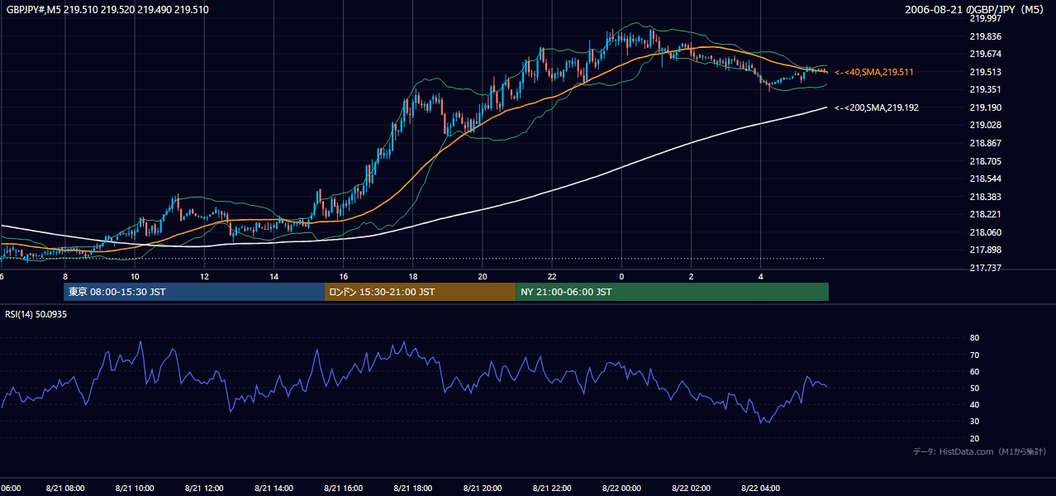Click hour tick 20 under price chart
Image resolution: width=1056 pixels, height=496 pixels.
click(483, 277)
